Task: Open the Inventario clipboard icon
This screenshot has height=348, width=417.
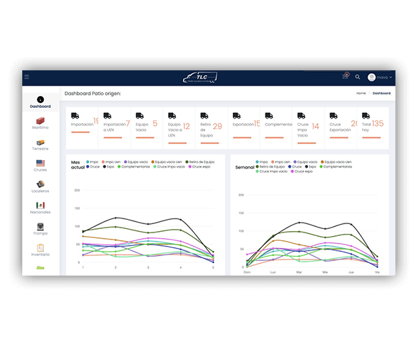Action: coord(40,248)
